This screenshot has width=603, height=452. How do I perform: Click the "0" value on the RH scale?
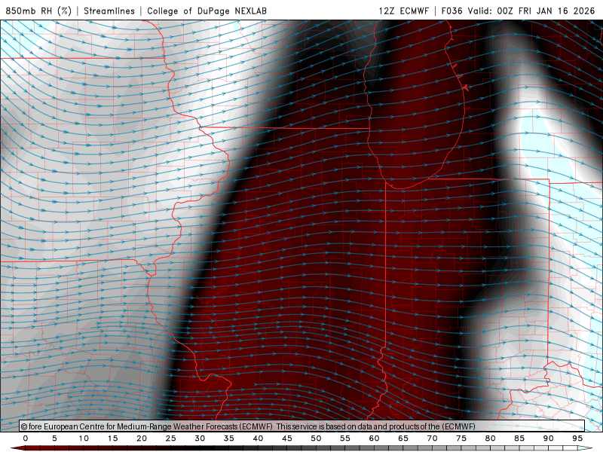tap(26, 438)
